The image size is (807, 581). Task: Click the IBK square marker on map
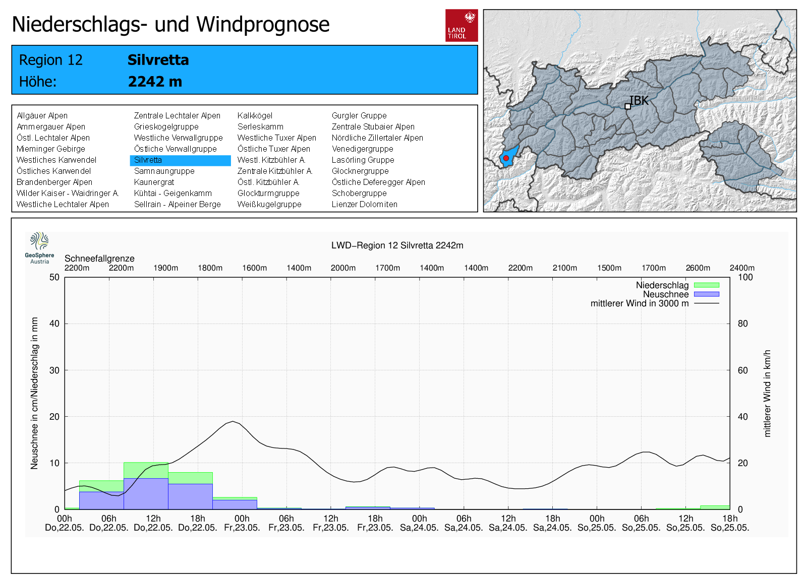tap(627, 106)
